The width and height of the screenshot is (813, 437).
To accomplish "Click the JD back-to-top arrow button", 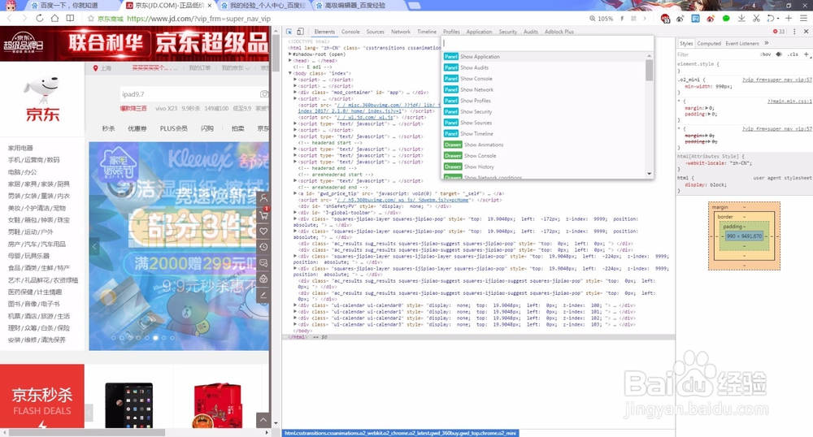I will pos(263,420).
